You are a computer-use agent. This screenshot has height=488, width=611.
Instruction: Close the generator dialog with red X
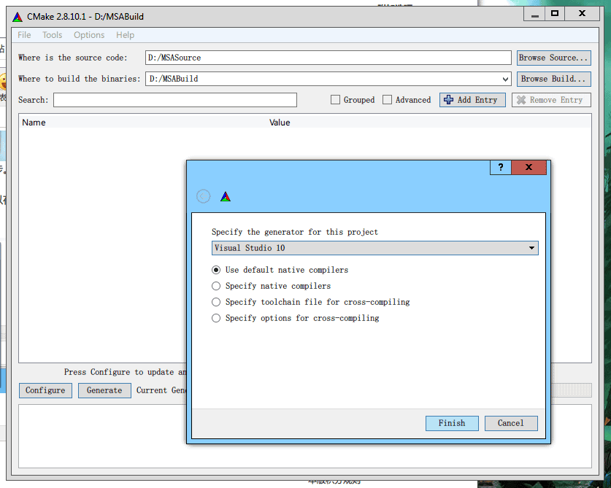point(529,168)
